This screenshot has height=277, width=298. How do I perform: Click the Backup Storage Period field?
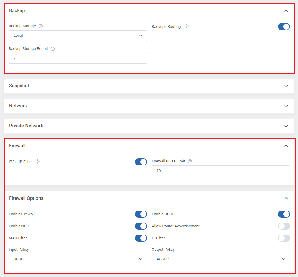pyautogui.click(x=78, y=58)
